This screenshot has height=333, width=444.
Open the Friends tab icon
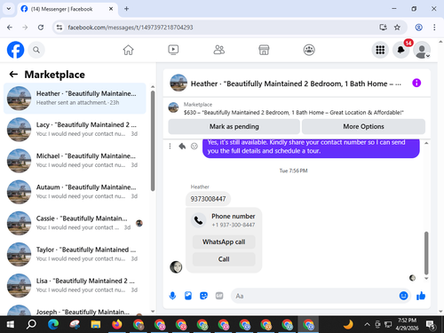(x=219, y=50)
